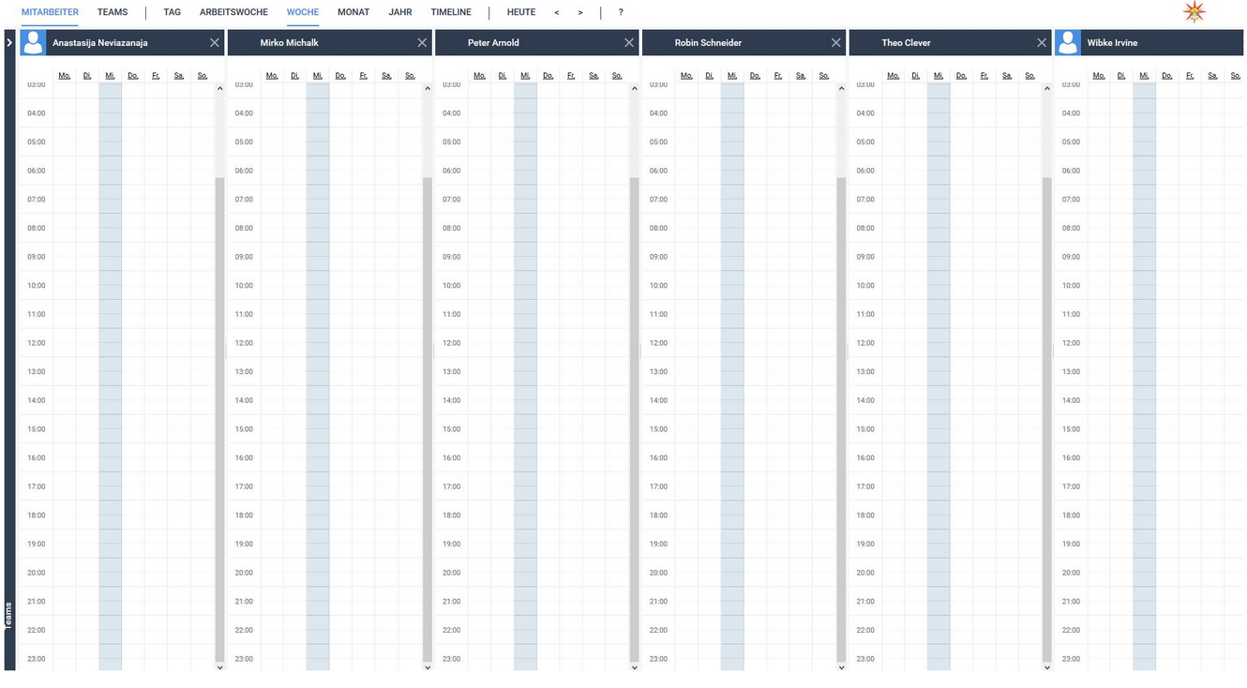Select the Jahr view
The width and height of the screenshot is (1247, 688).
tap(400, 12)
